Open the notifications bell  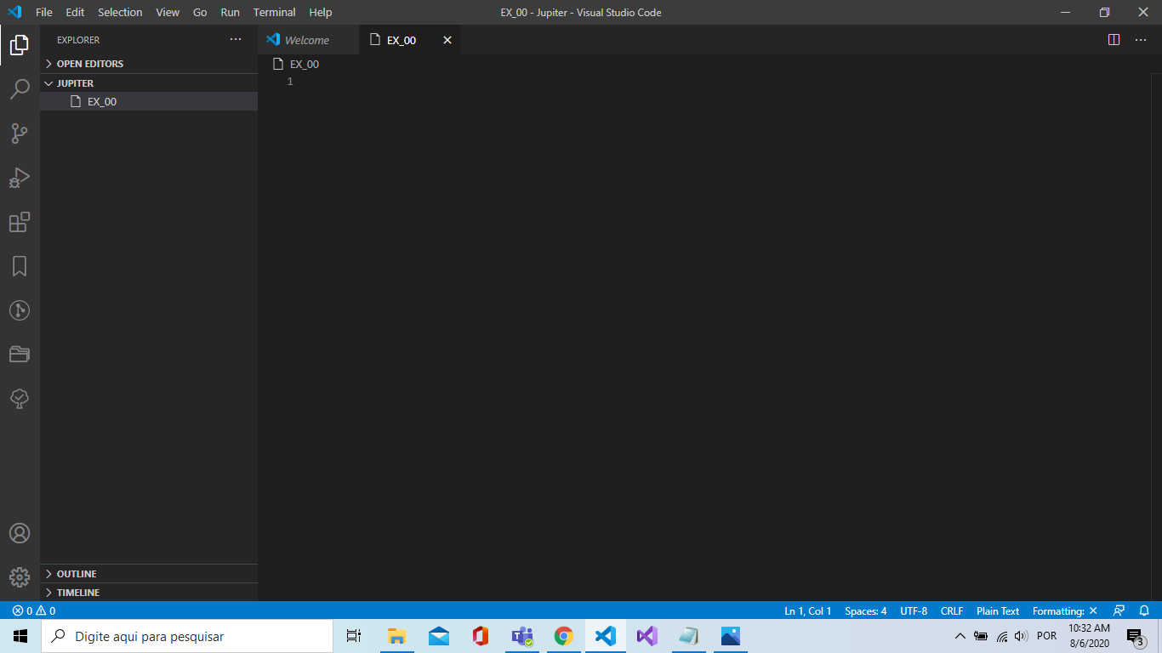pyautogui.click(x=1143, y=610)
